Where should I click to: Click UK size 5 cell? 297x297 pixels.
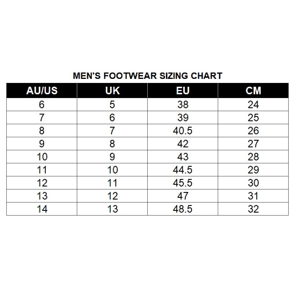click(x=112, y=105)
